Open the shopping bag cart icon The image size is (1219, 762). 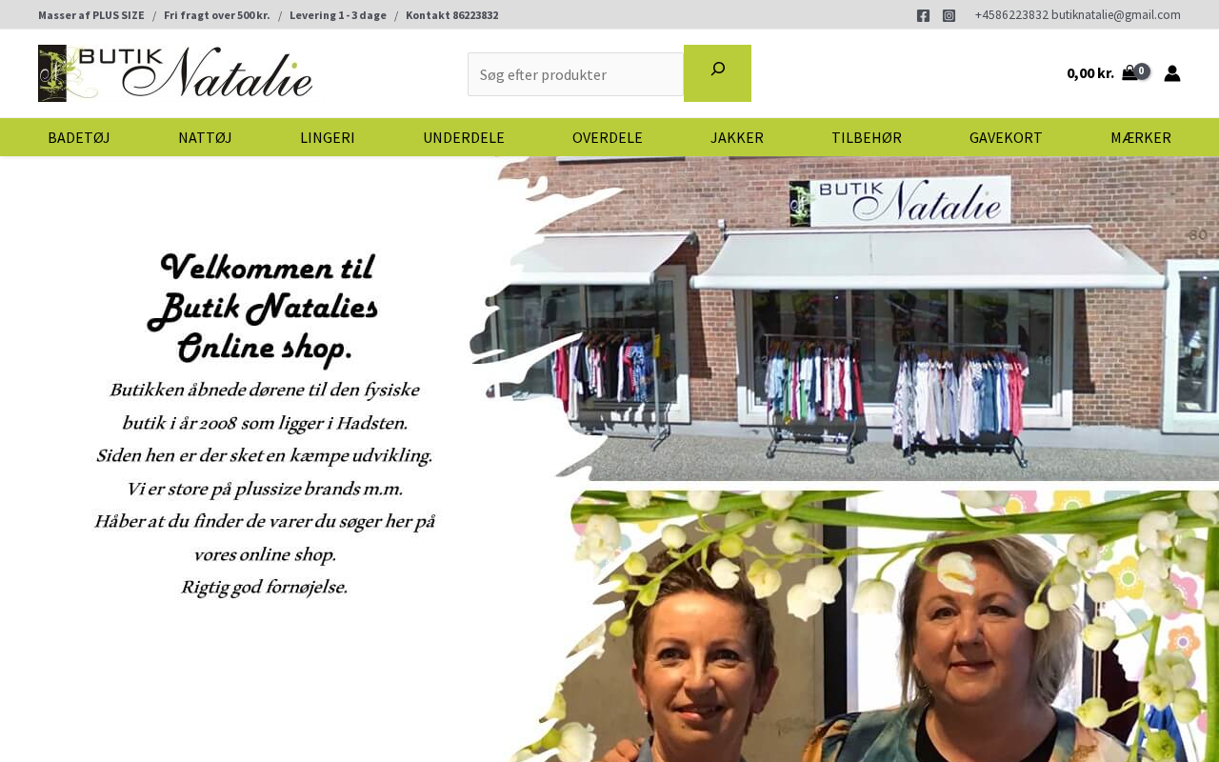1129,73
